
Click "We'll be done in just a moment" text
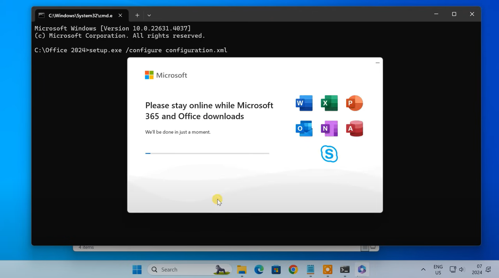[178, 132]
